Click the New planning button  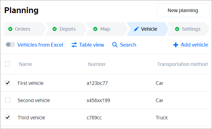(x=183, y=10)
